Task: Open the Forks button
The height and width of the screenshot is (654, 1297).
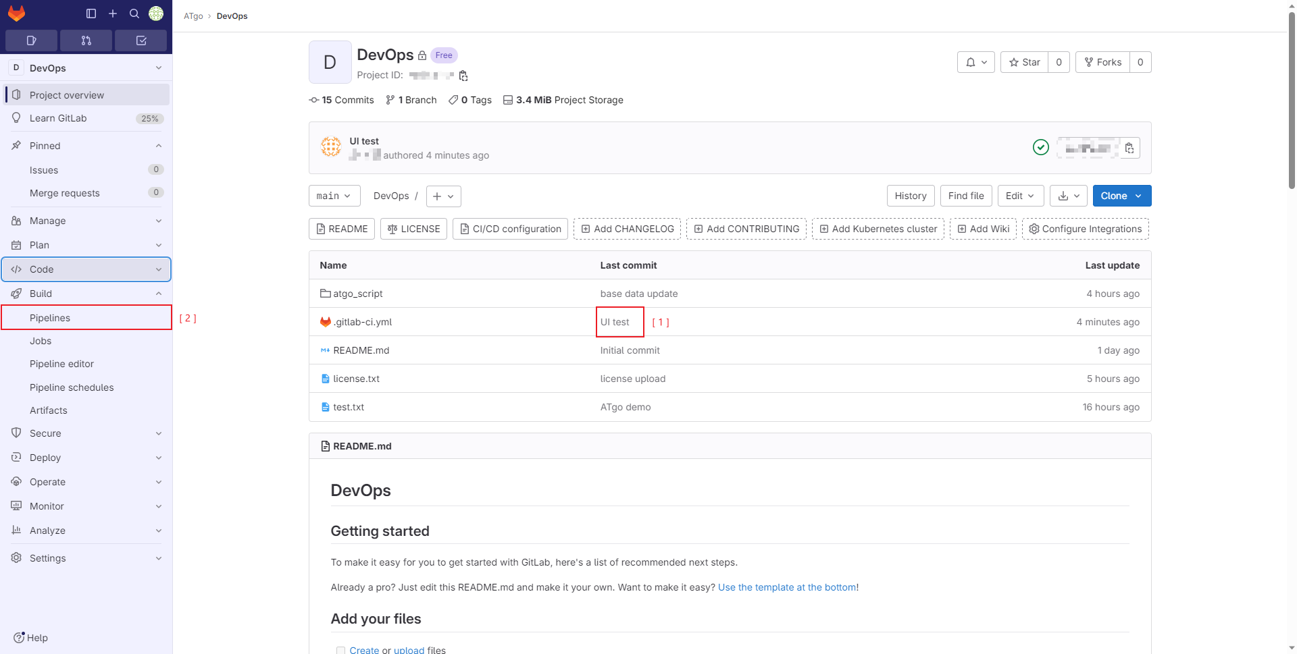Action: coord(1102,62)
